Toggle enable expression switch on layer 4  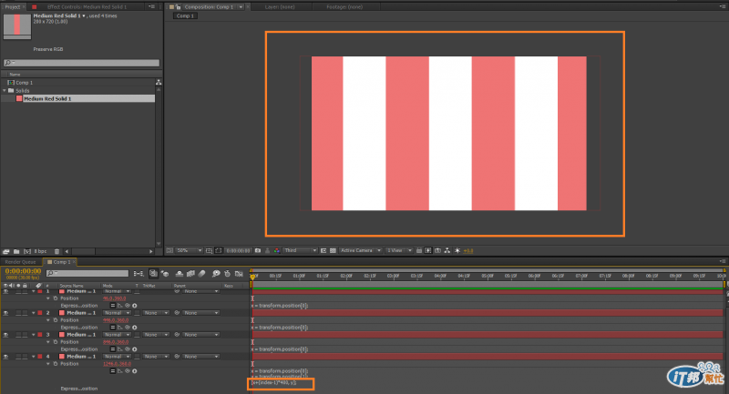point(112,371)
